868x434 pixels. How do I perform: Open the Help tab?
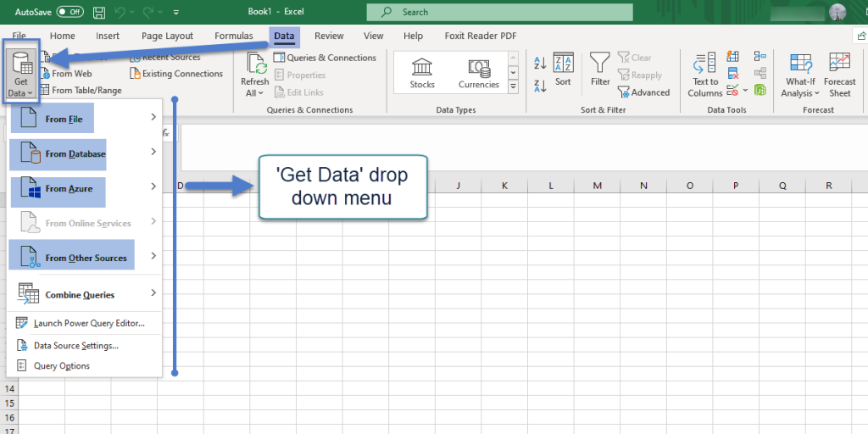click(413, 36)
